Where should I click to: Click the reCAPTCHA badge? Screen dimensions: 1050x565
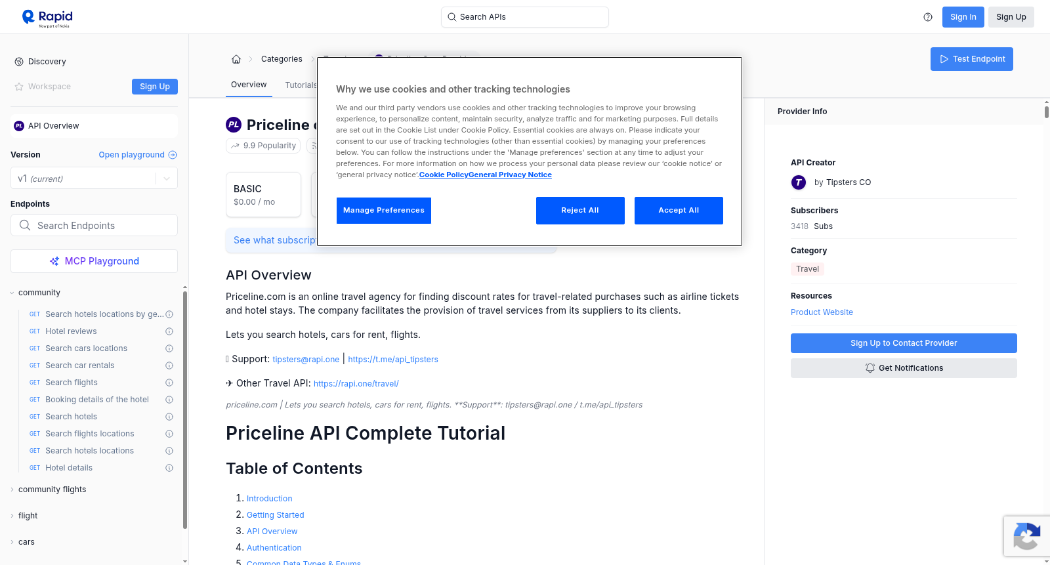1026,536
